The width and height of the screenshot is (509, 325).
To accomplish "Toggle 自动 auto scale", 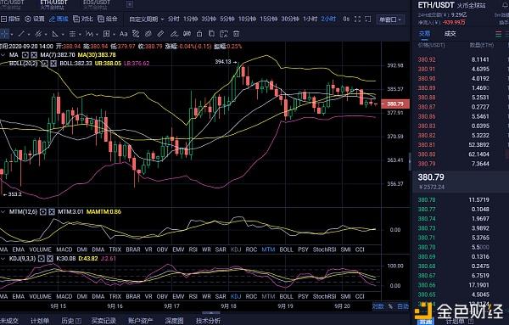I will click(403, 306).
